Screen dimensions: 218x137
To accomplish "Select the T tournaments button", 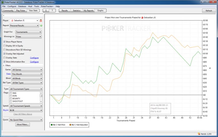I will point(53,11).
